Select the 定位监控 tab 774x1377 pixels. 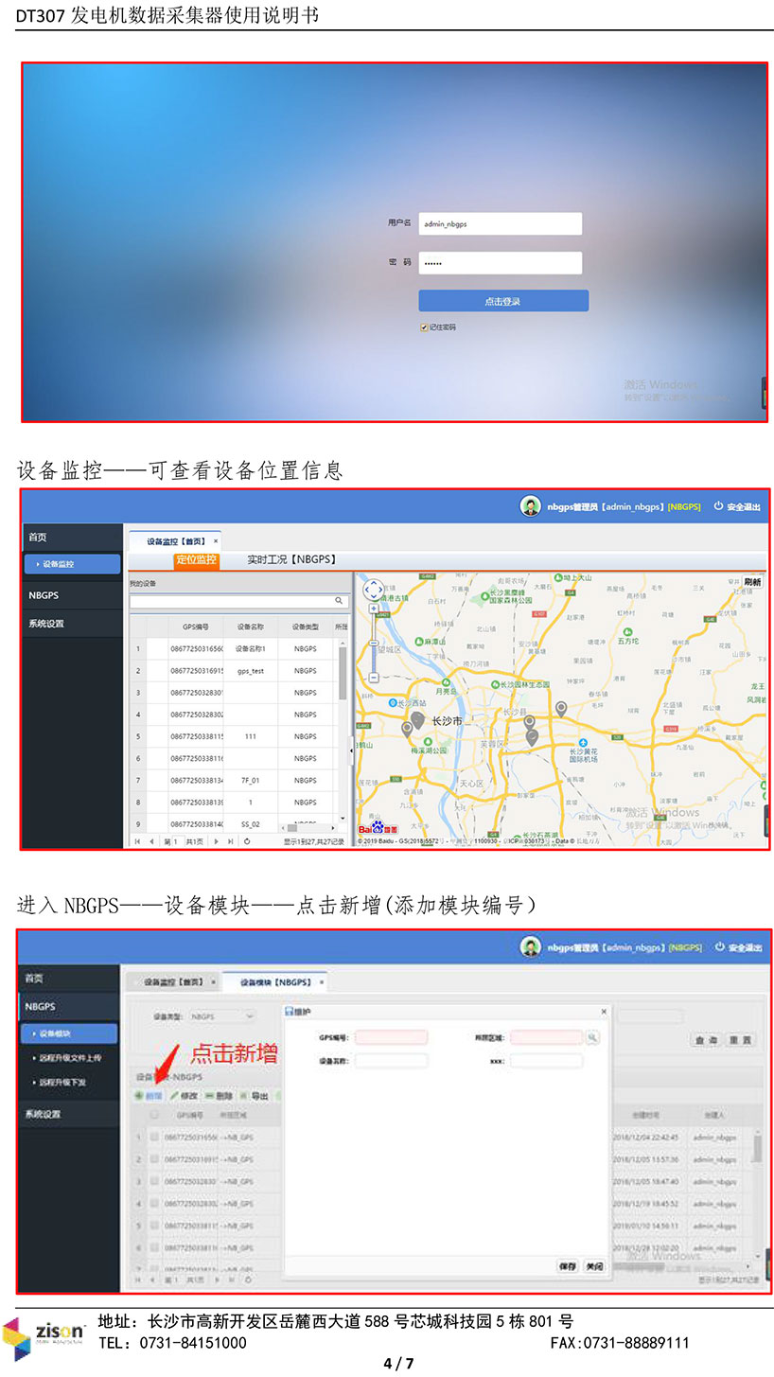[197, 560]
